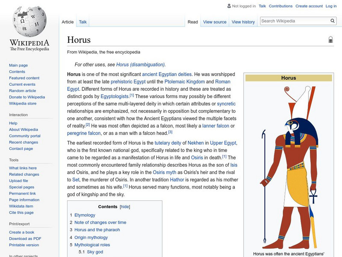The height and width of the screenshot is (257, 342).
Task: Follow the Isis link
Action: (x=233, y=165)
